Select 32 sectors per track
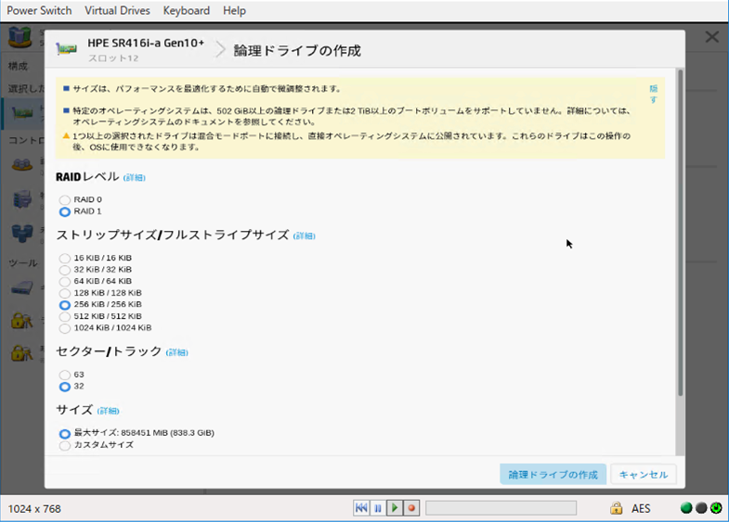 (x=65, y=387)
